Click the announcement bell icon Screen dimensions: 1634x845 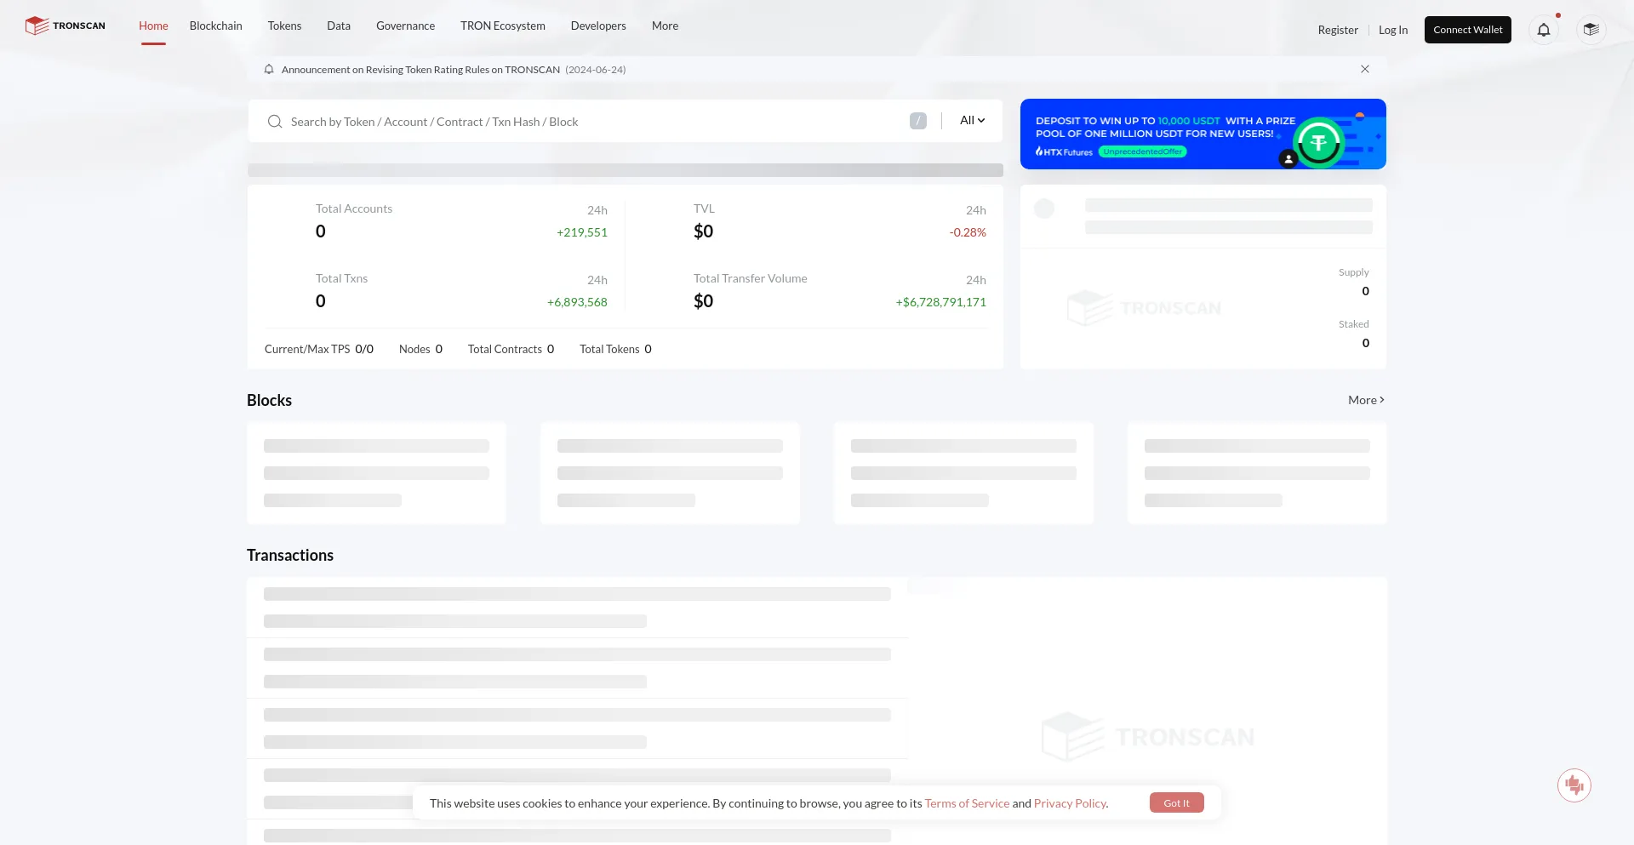click(269, 69)
